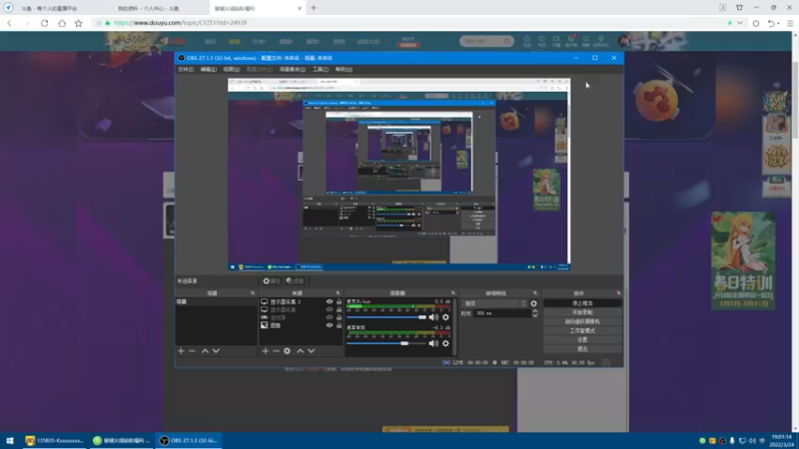The width and height of the screenshot is (799, 449).
Task: Click 停止推流 to stop streaming
Action: 582,303
